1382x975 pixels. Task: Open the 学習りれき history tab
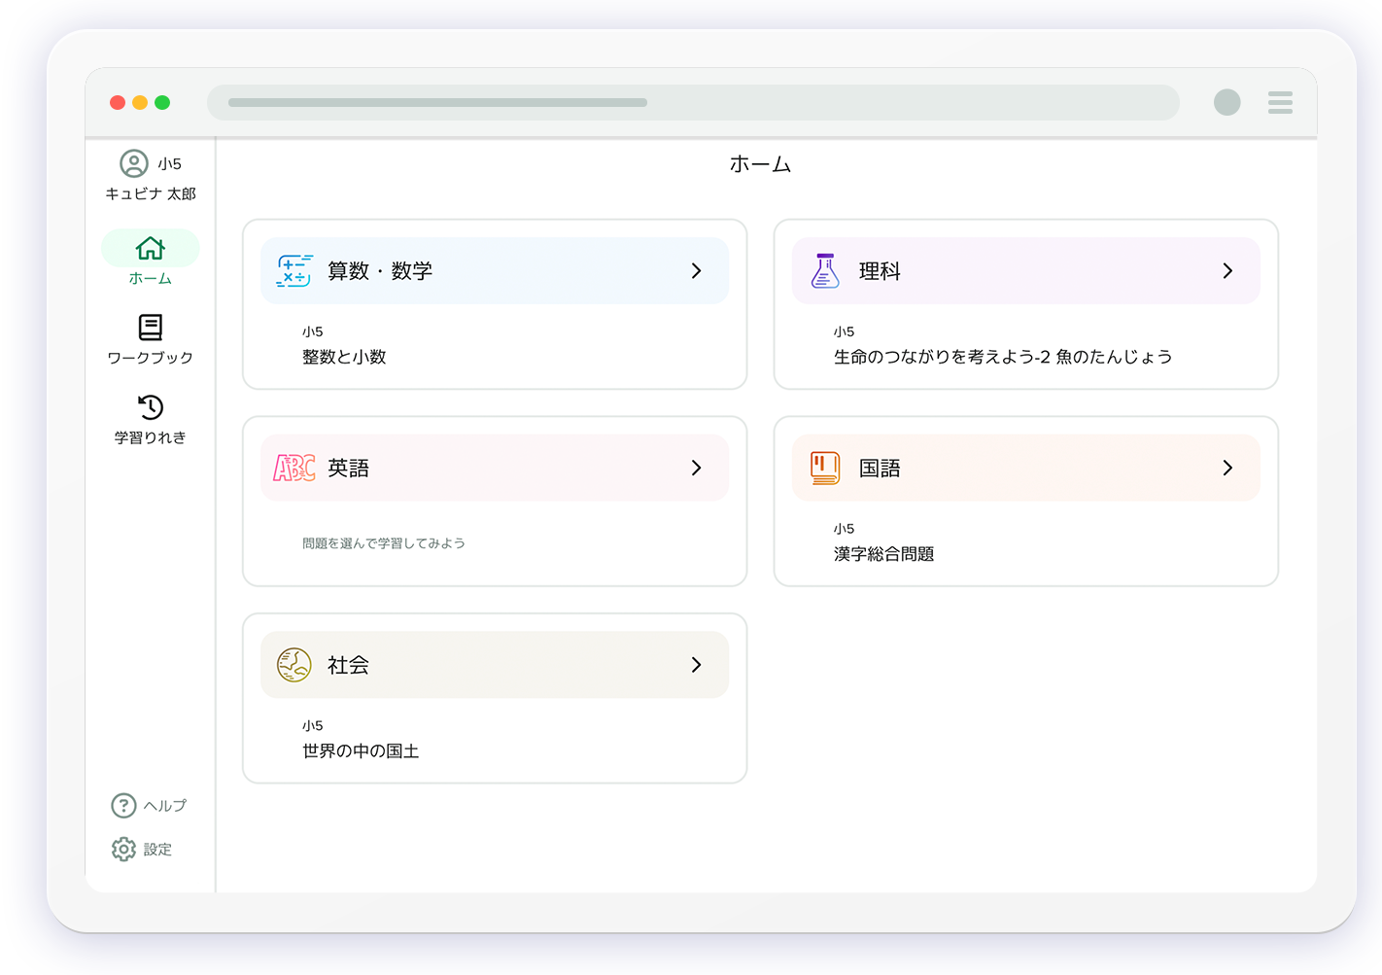point(151,419)
